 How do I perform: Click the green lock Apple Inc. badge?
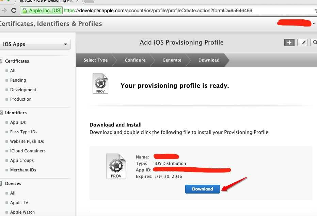(42, 11)
